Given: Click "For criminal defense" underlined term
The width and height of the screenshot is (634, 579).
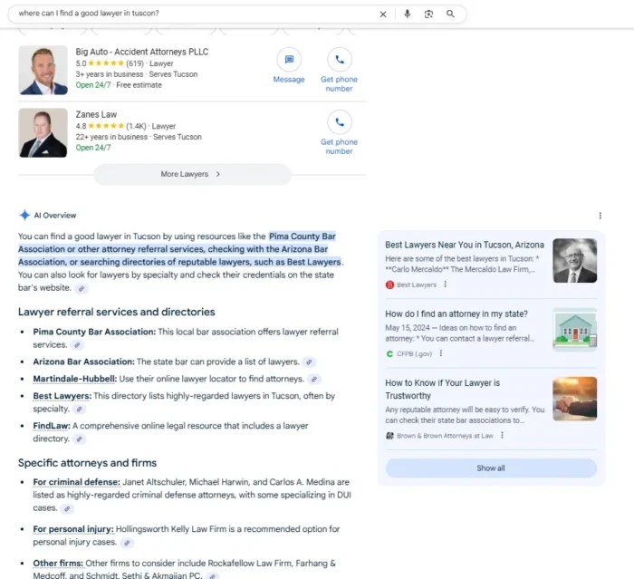Looking at the screenshot, I should [77, 482].
